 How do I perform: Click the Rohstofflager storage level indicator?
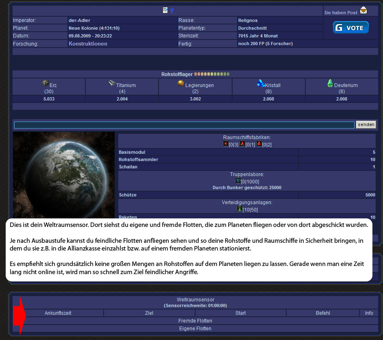coord(212,74)
